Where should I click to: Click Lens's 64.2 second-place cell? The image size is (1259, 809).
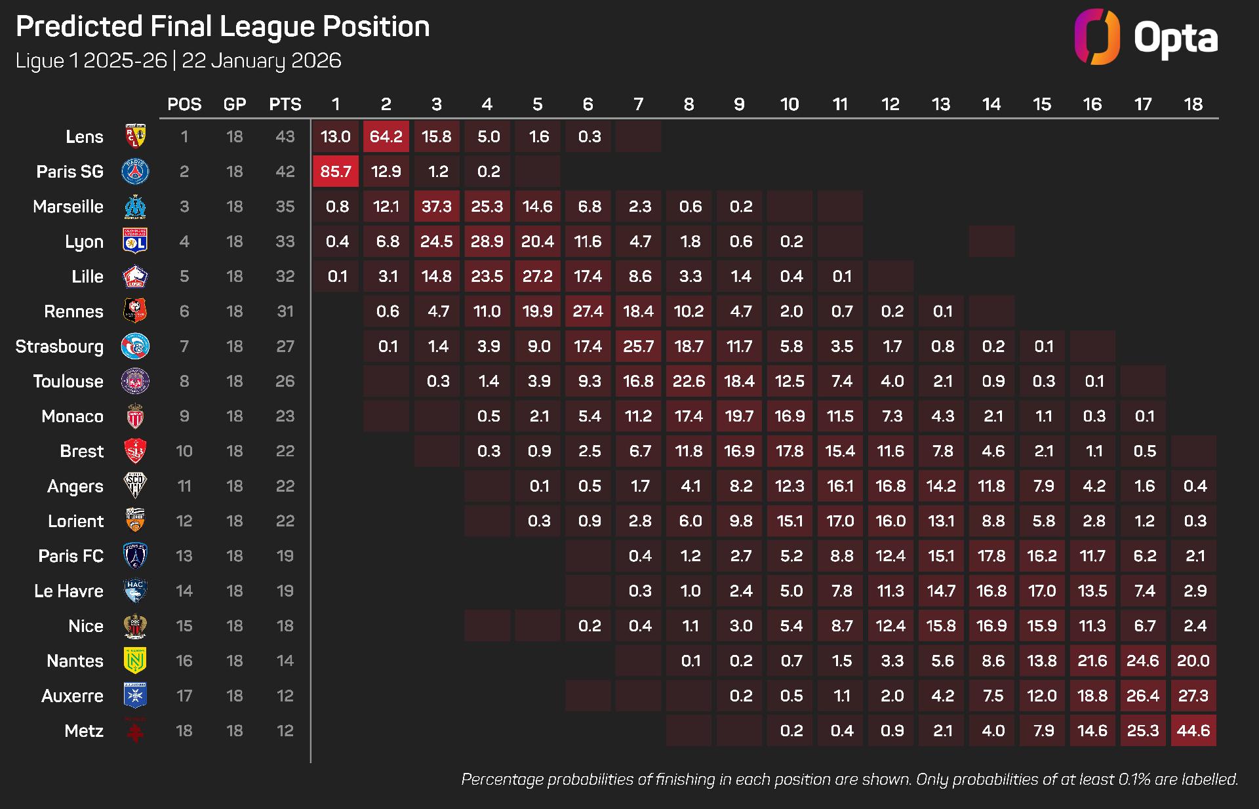coord(386,136)
